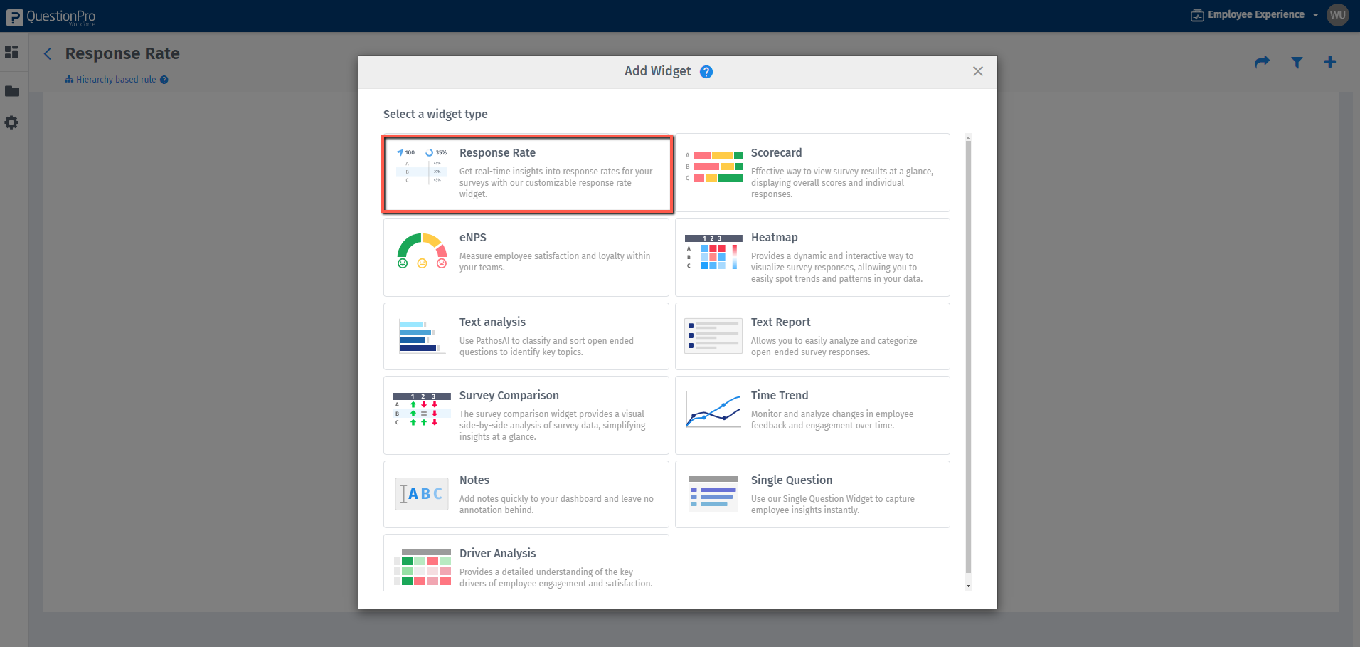Screen dimensions: 1360x647
Task: Click Driver Analysis description 'Provides a detailed understanding'
Action: point(556,578)
